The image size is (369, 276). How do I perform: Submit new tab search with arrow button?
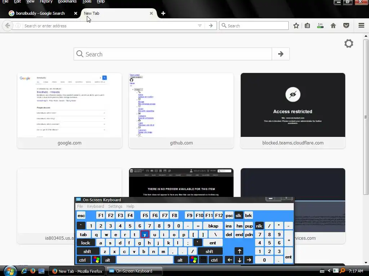pos(280,54)
